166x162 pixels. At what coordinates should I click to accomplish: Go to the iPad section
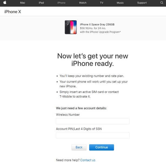(x=41, y=3)
